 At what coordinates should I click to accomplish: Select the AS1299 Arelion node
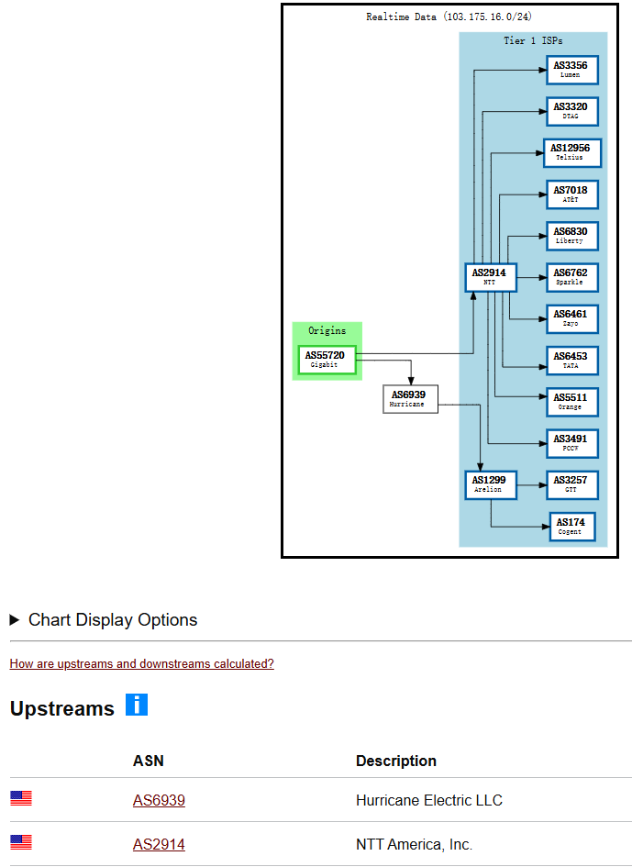click(x=491, y=485)
